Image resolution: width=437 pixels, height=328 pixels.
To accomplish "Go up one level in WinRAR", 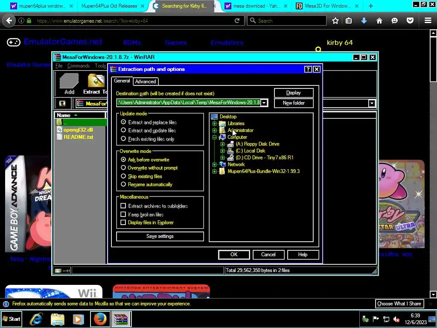I will click(x=62, y=103).
